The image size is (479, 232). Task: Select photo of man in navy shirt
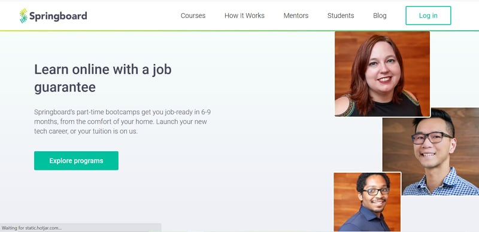(x=367, y=202)
